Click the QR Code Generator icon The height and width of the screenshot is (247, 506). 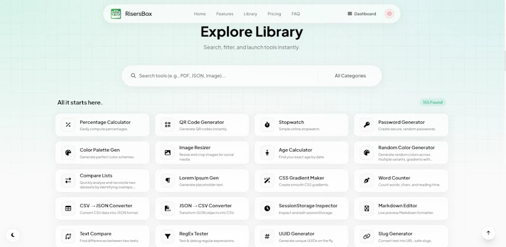pyautogui.click(x=168, y=125)
